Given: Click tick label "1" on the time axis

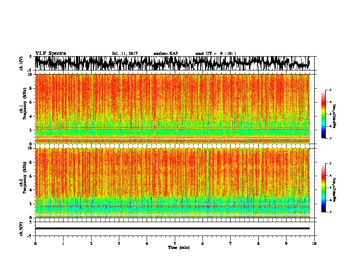Looking at the screenshot, I should coord(63,244).
